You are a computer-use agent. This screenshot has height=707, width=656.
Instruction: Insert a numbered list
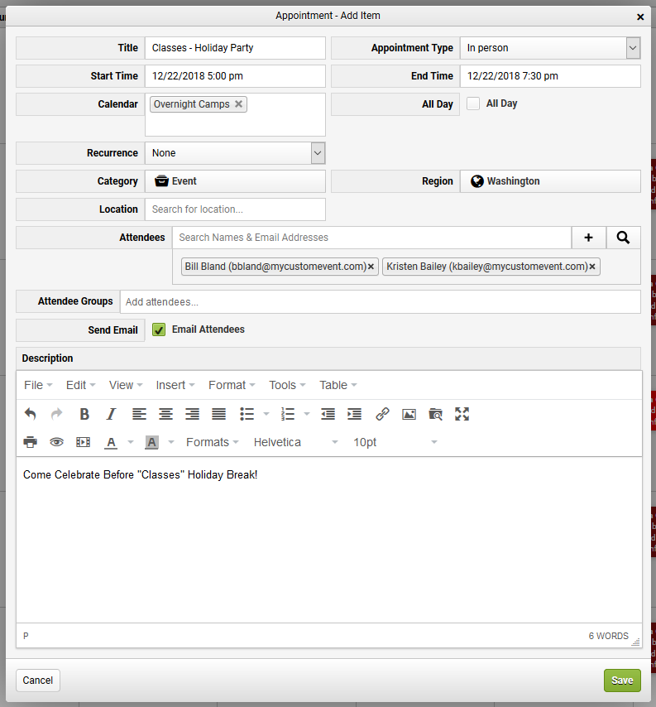tap(287, 413)
